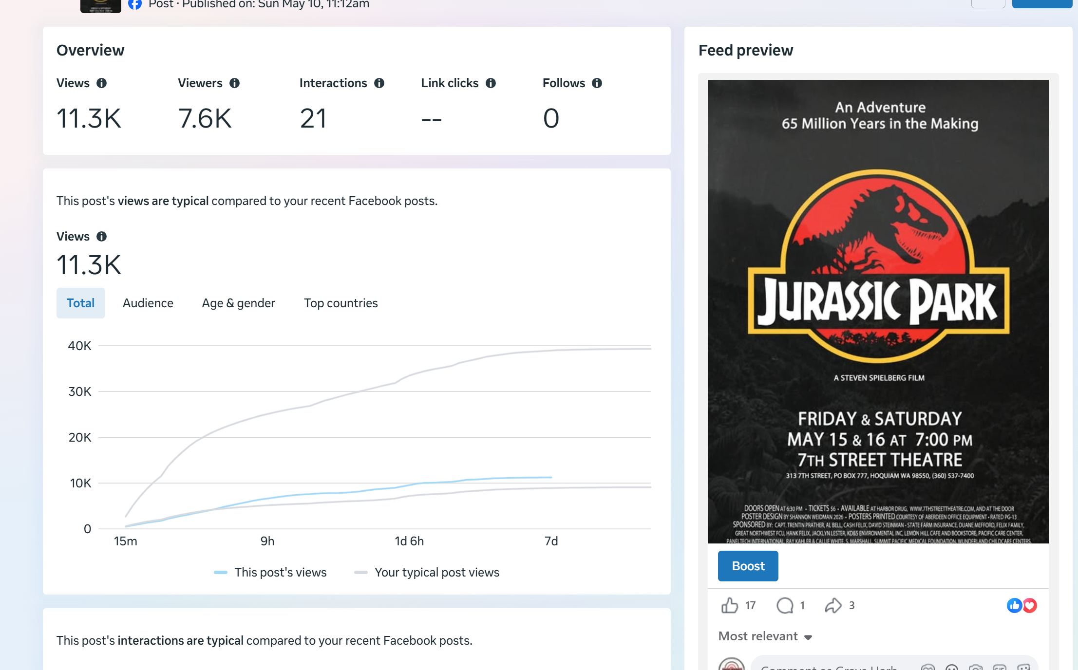
Task: Click the small post thumbnail in the header
Action: tap(101, 6)
